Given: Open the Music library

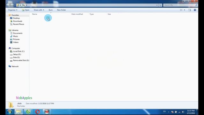Looking at the screenshot, I should point(16,36).
